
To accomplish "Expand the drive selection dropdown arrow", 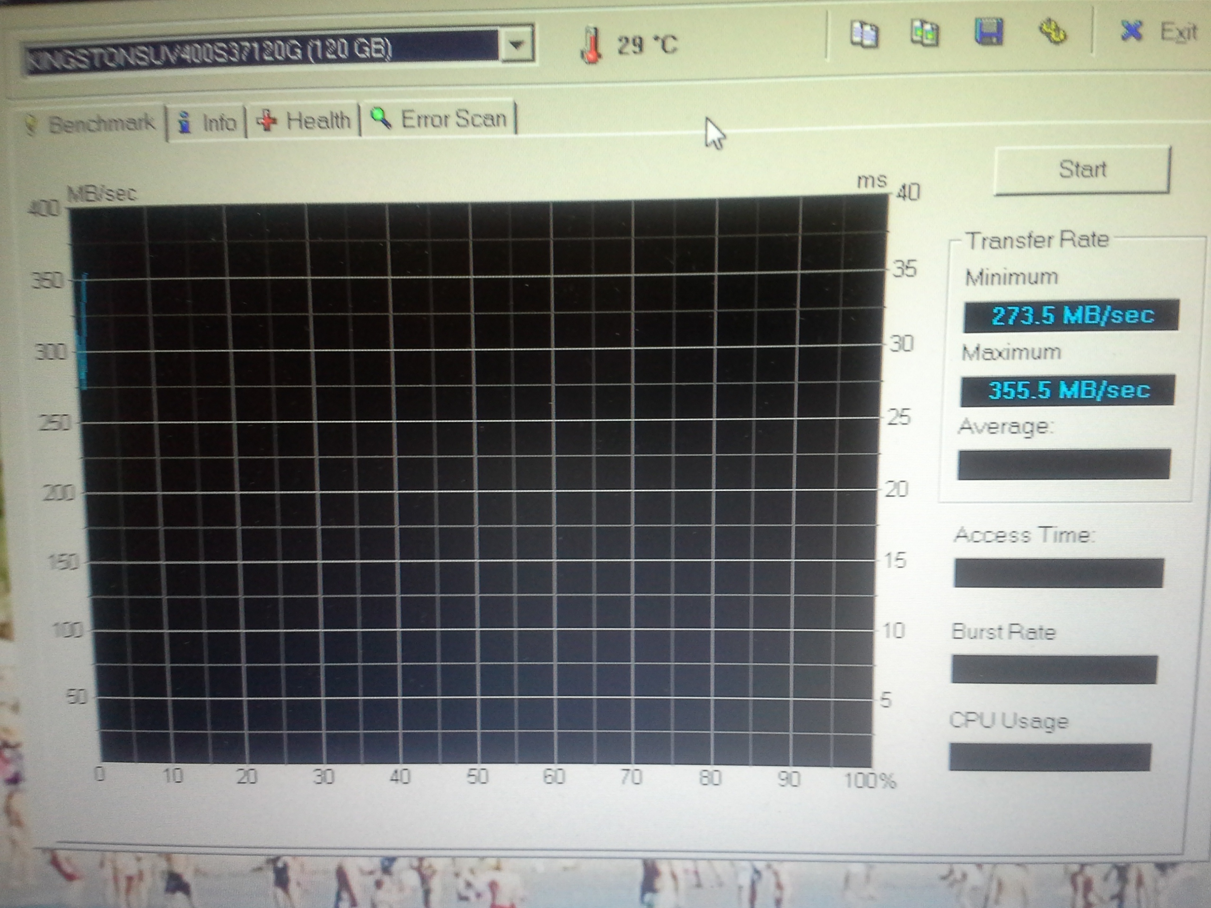I will (516, 44).
